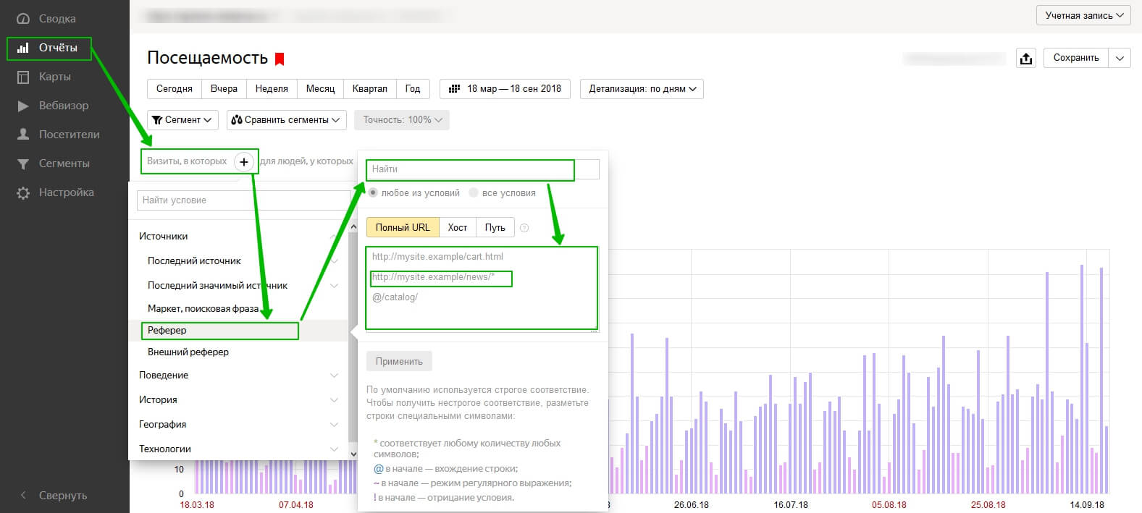Click the Применить button
Image resolution: width=1142 pixels, height=513 pixels.
click(x=399, y=362)
